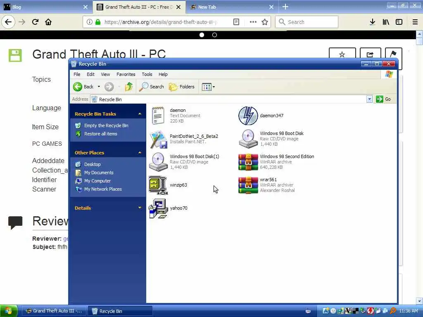Image resolution: width=423 pixels, height=317 pixels.
Task: Click the Windows Start button
Action: click(x=9, y=311)
